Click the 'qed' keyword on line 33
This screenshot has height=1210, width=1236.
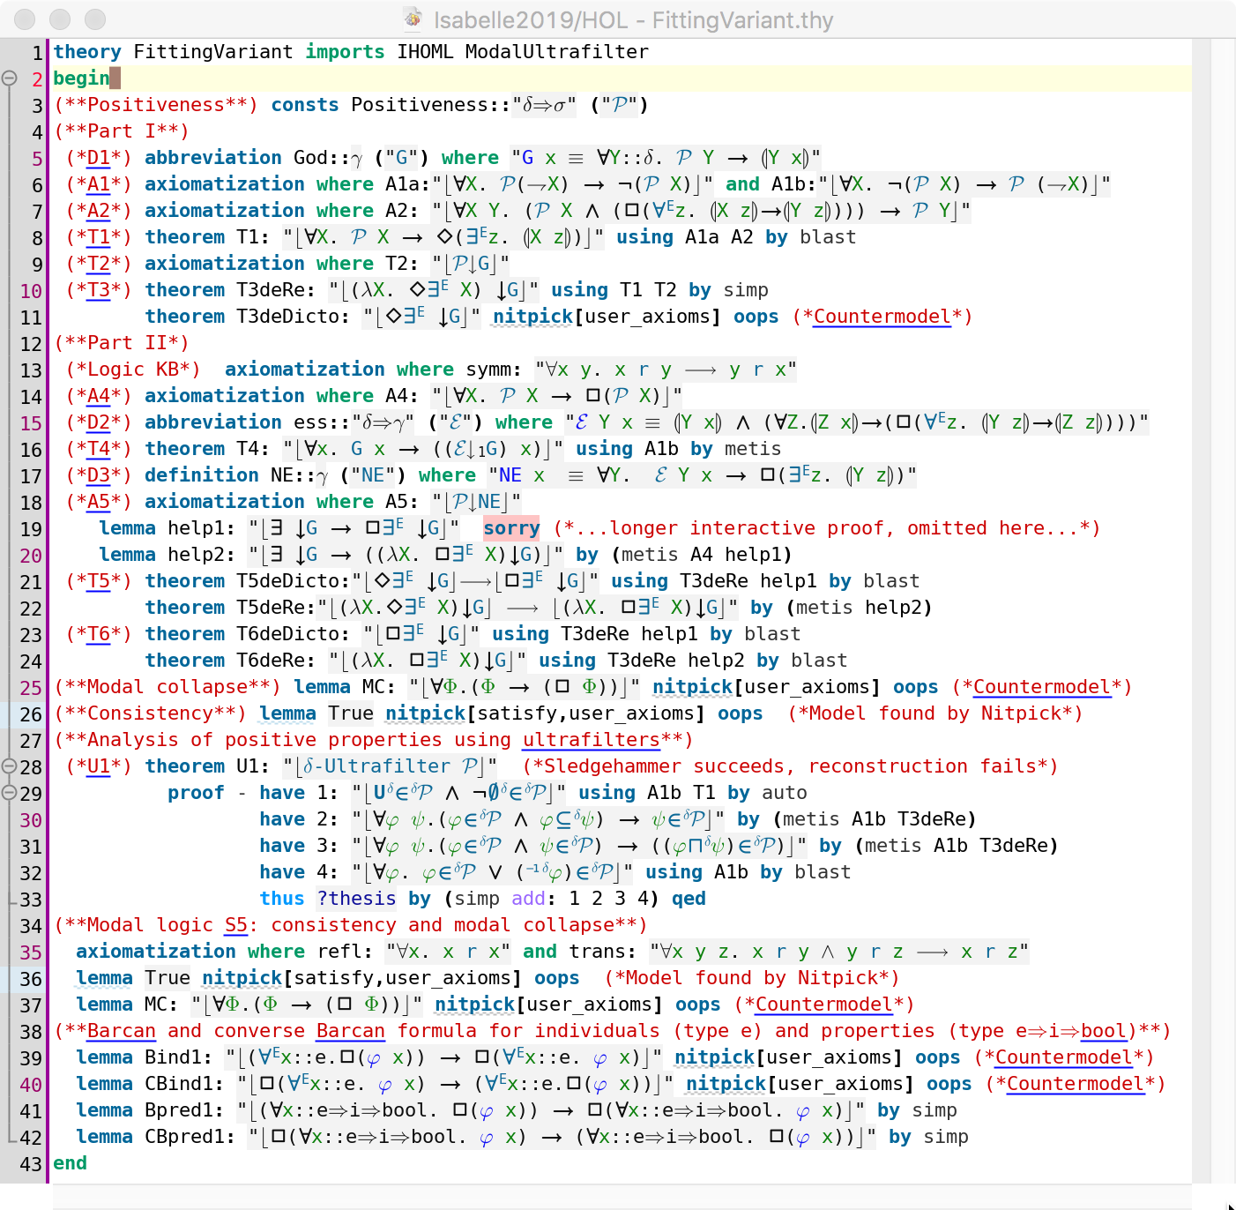[x=689, y=899]
